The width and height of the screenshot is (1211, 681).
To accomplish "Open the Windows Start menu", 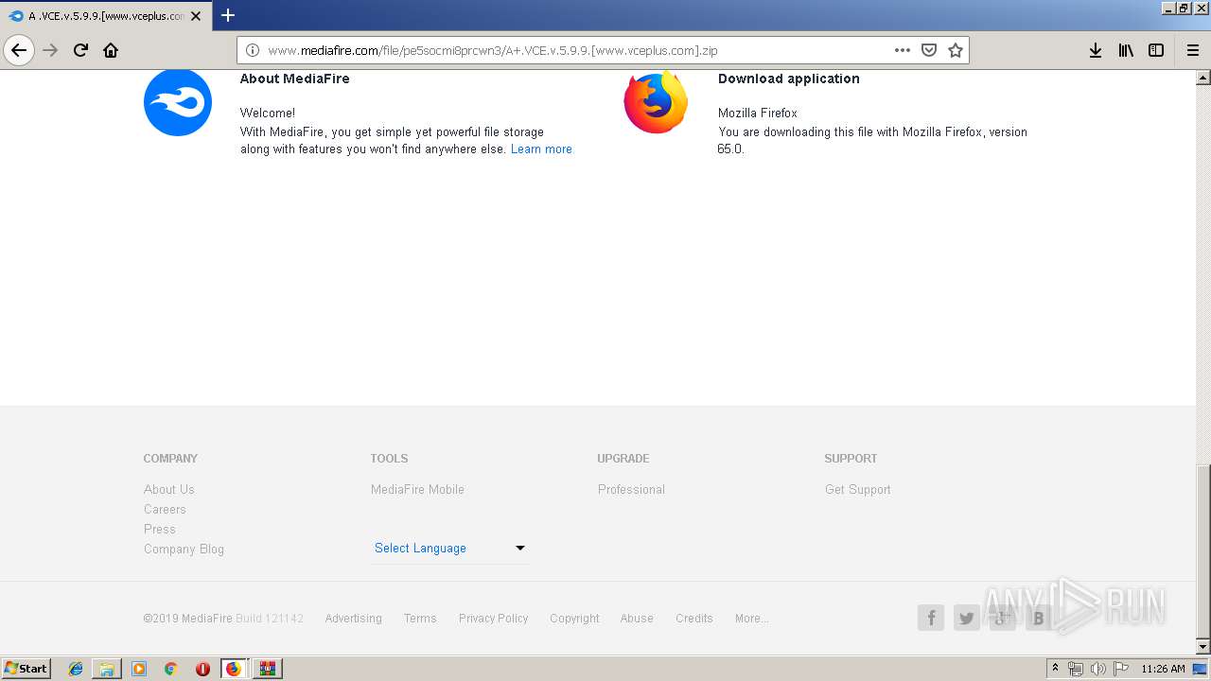I will tap(26, 669).
